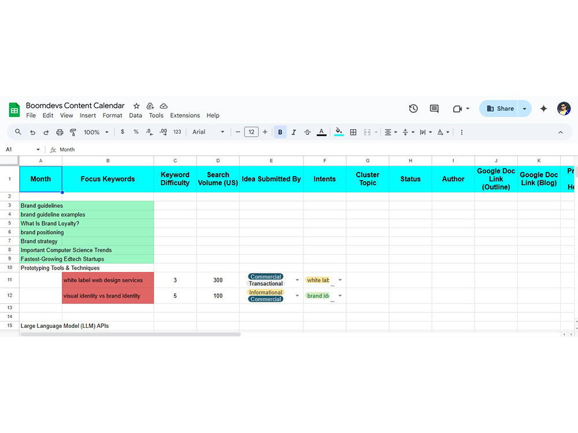Activate the paint format tool
The image size is (578, 433).
[x=73, y=132]
